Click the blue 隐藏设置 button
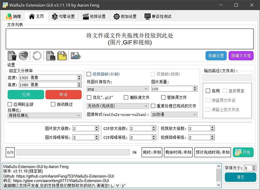This screenshot has height=190, width=260. 216,55
